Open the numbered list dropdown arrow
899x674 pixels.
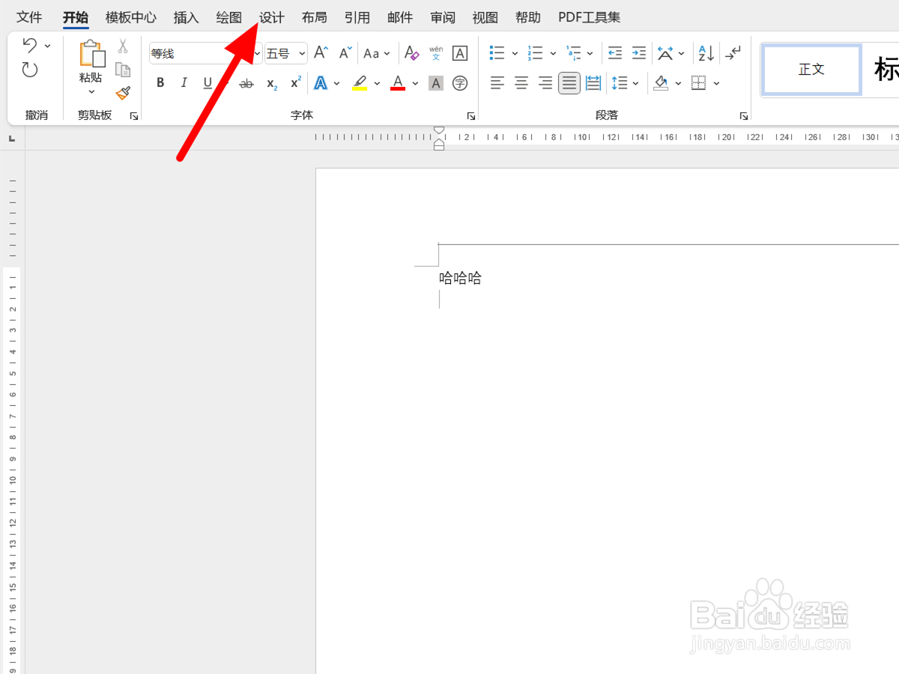pos(553,54)
